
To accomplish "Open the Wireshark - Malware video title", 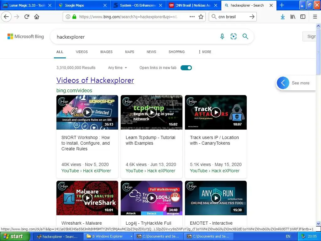I will (x=82, y=223).
